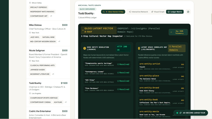Open the urn:entity:brand Kode With Klossy card
The width and height of the screenshot is (212, 119).
(162, 90)
